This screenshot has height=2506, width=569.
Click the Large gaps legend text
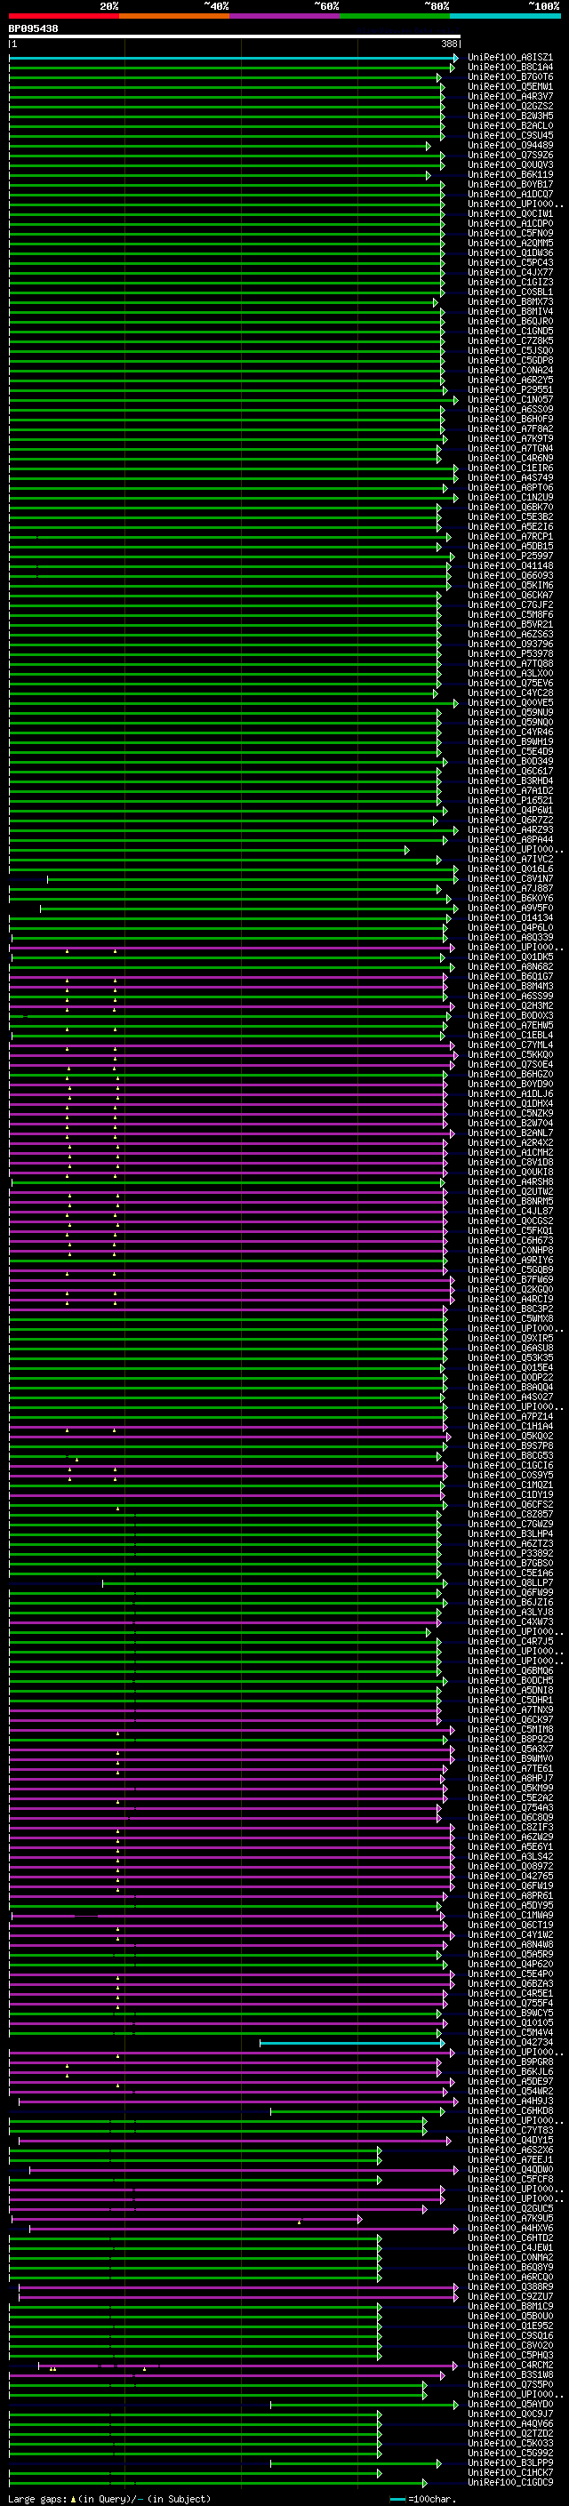pos(108,2499)
